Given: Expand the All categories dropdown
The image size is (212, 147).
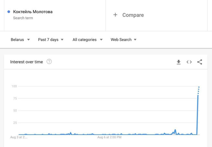Looking at the screenshot, I should coord(88,40).
